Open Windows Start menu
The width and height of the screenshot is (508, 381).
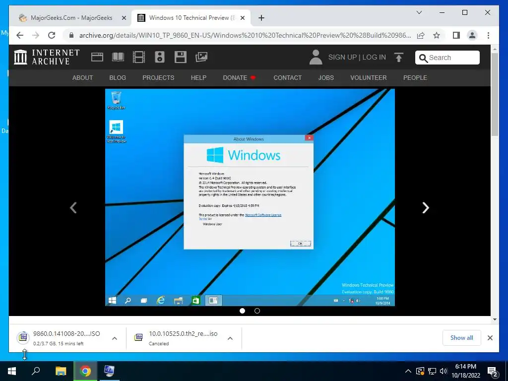point(12,371)
